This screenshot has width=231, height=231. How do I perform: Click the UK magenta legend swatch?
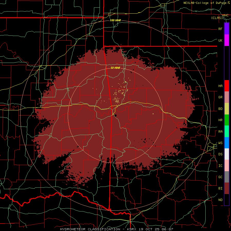point(227,40)
